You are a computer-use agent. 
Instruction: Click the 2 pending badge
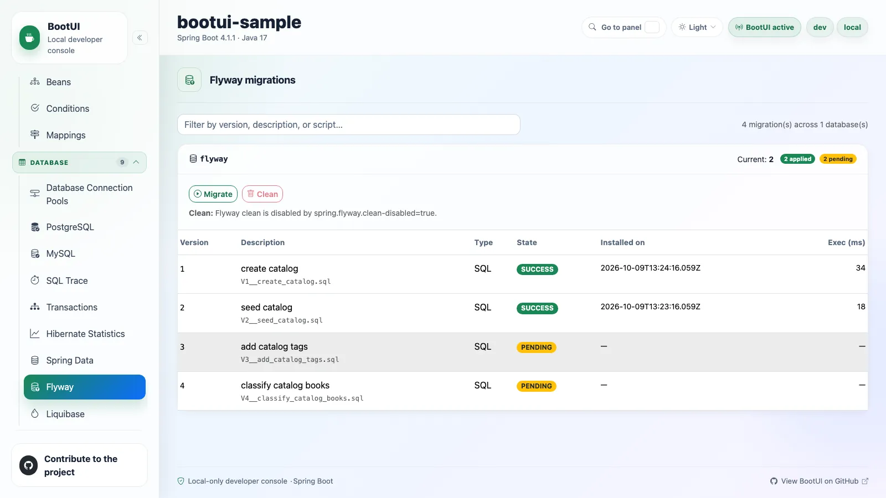point(838,159)
